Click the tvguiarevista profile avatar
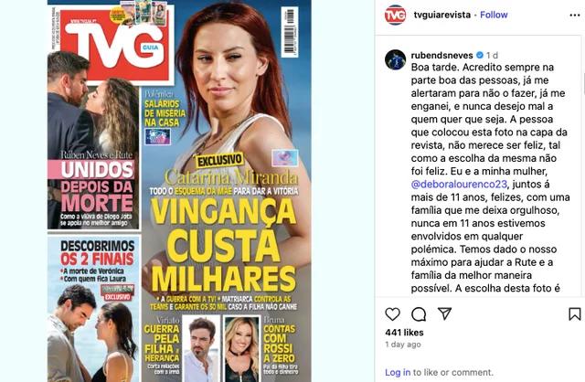 point(395,15)
